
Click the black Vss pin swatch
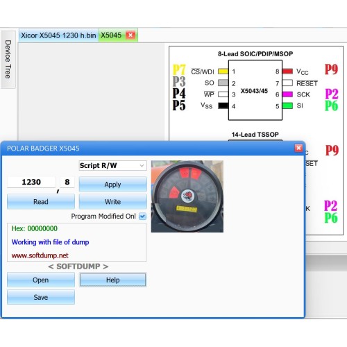pyautogui.click(x=223, y=105)
